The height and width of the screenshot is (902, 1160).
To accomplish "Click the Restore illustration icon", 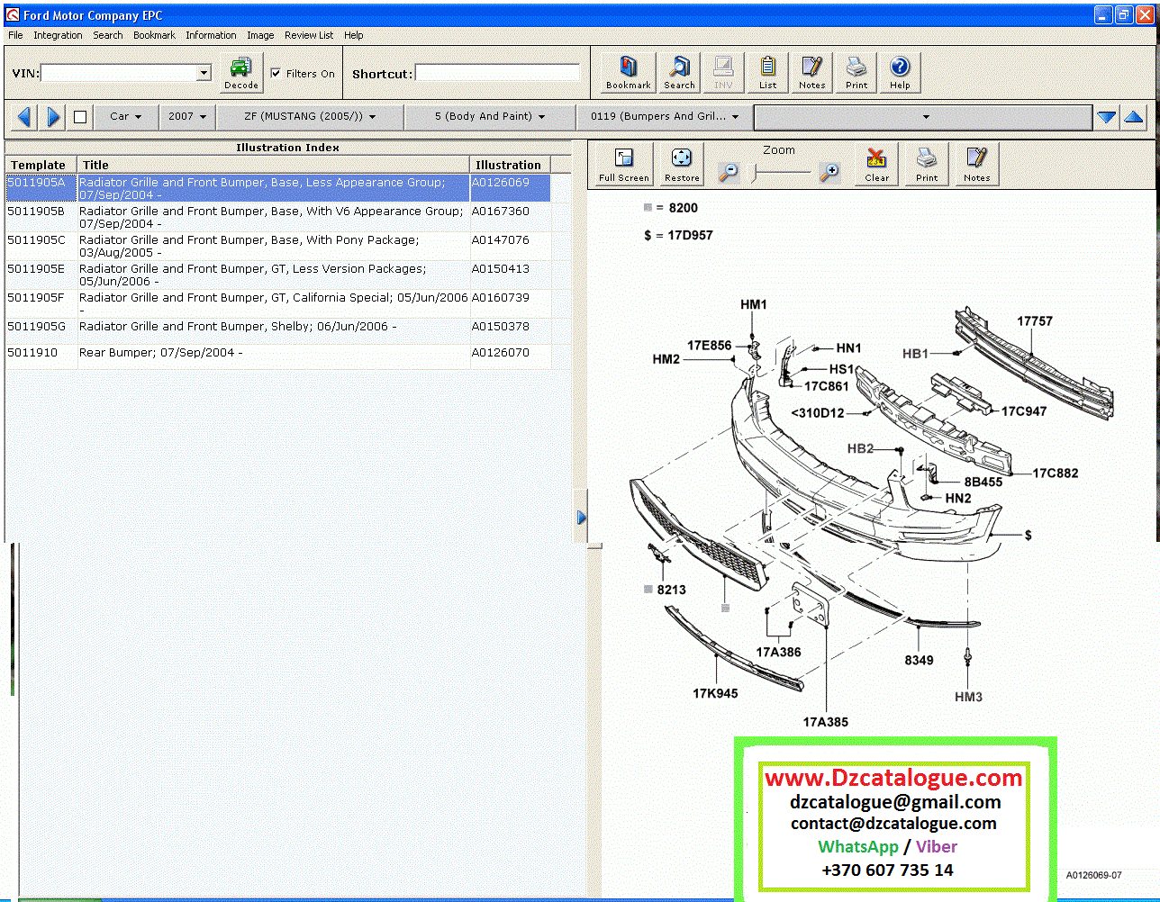I will (x=682, y=164).
